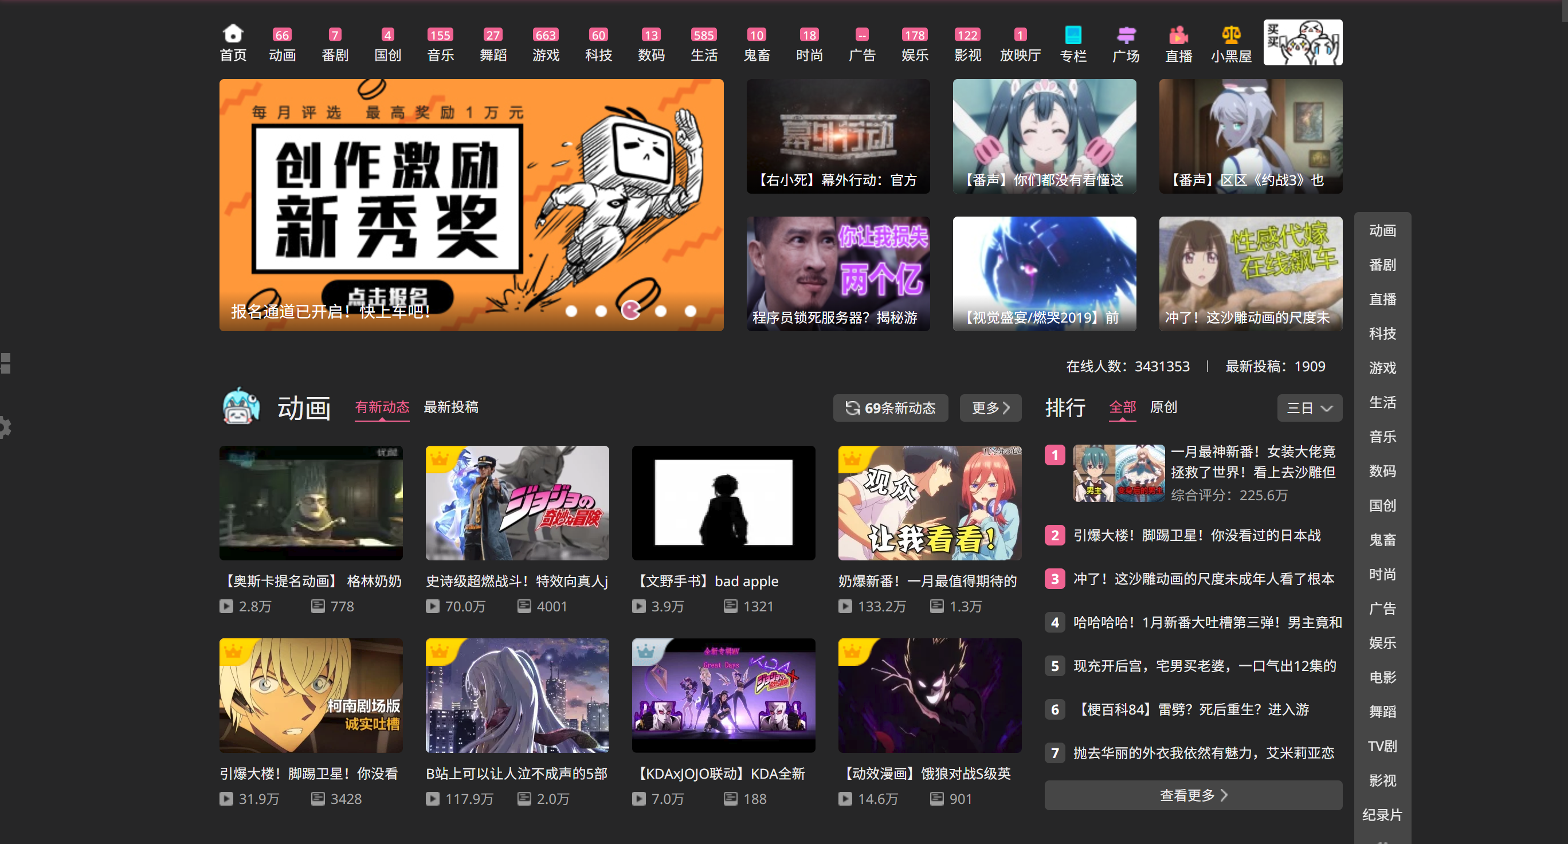
Task: Click the home (首页) house icon
Action: pyautogui.click(x=233, y=33)
